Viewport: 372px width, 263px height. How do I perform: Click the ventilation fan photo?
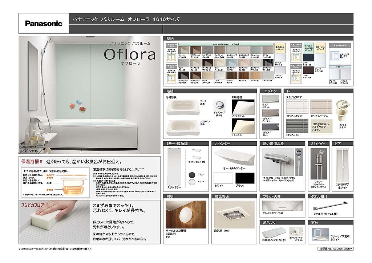click(234, 215)
